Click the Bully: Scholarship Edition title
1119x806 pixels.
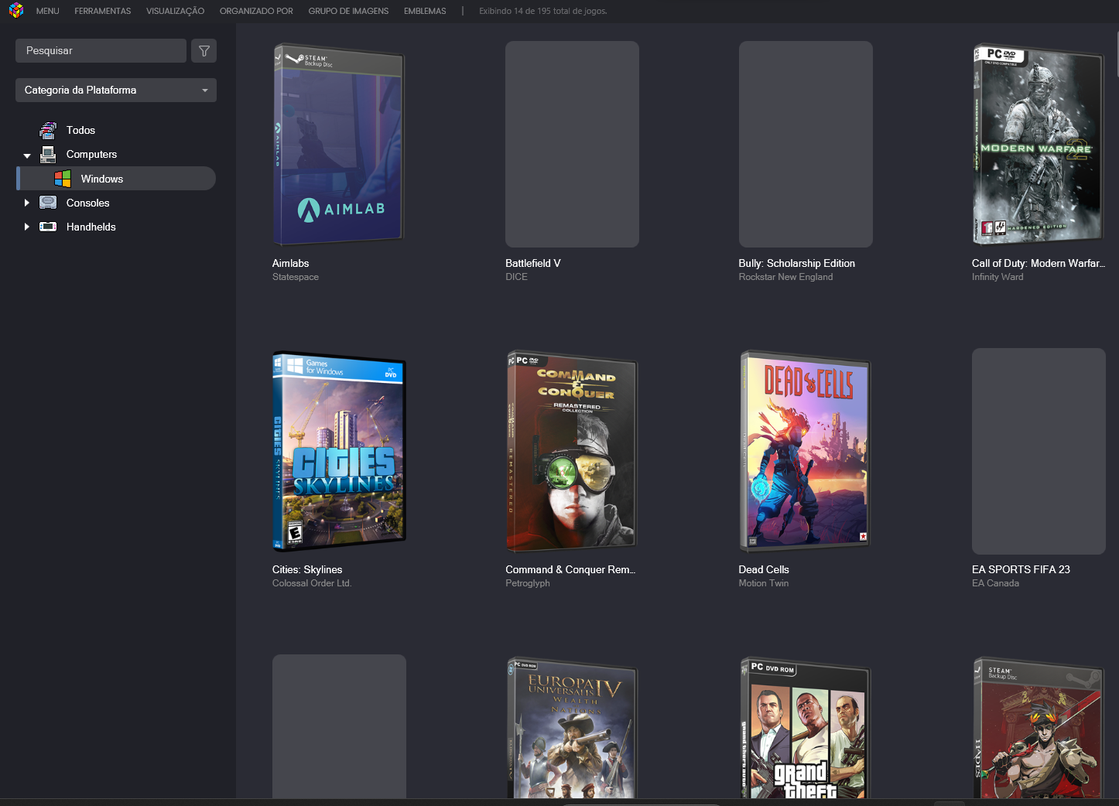pos(797,263)
